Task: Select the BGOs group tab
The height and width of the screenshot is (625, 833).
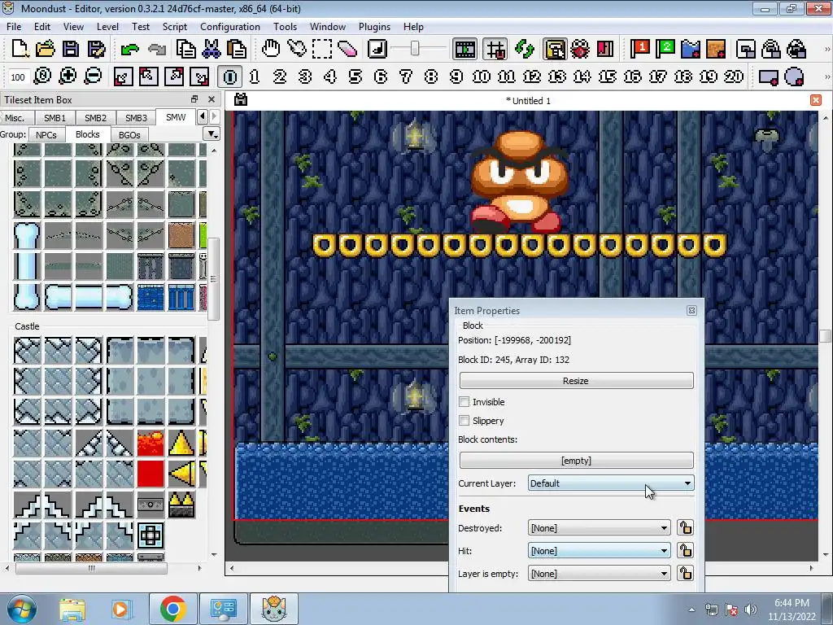Action: 129,134
